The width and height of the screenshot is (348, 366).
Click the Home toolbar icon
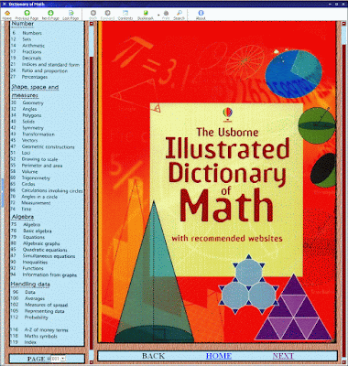click(7, 15)
